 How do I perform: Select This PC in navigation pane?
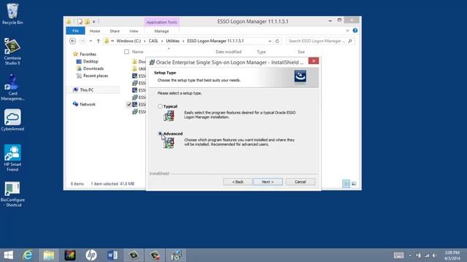click(x=87, y=90)
